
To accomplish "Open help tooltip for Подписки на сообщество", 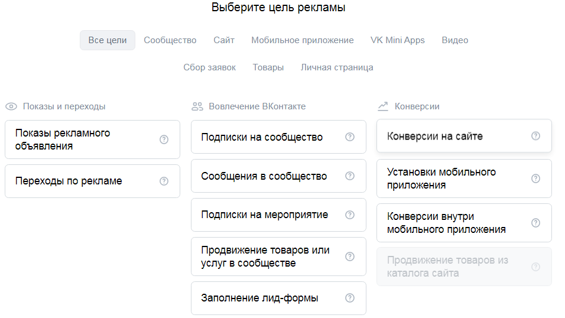I will [x=350, y=137].
